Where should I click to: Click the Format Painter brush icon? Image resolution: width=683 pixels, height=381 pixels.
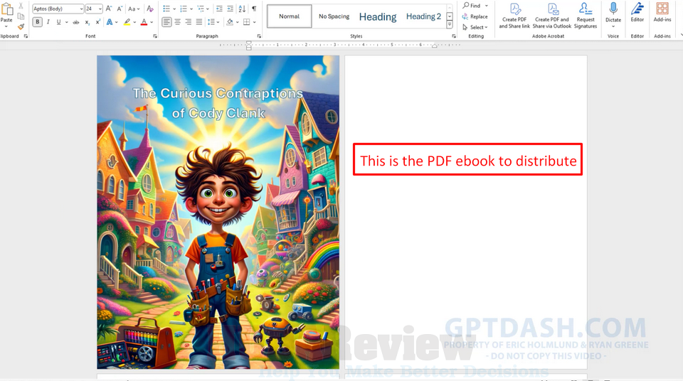21,27
